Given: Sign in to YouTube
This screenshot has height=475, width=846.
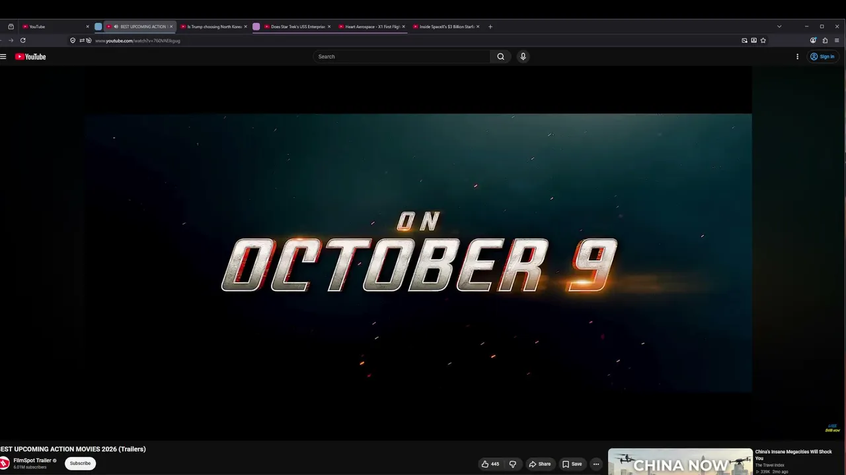Looking at the screenshot, I should [x=822, y=57].
